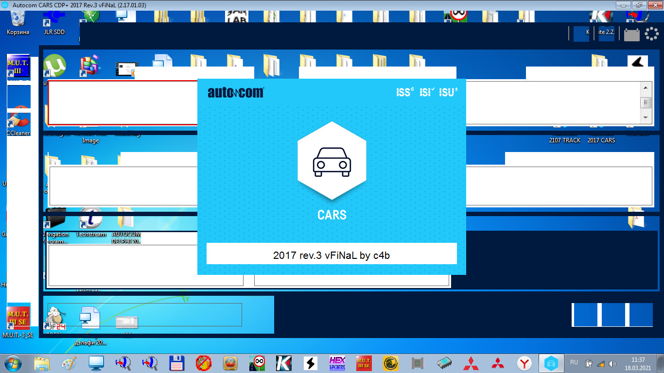Click the scrollbar thumb grip
This screenshot has height=373, width=664.
(646, 102)
